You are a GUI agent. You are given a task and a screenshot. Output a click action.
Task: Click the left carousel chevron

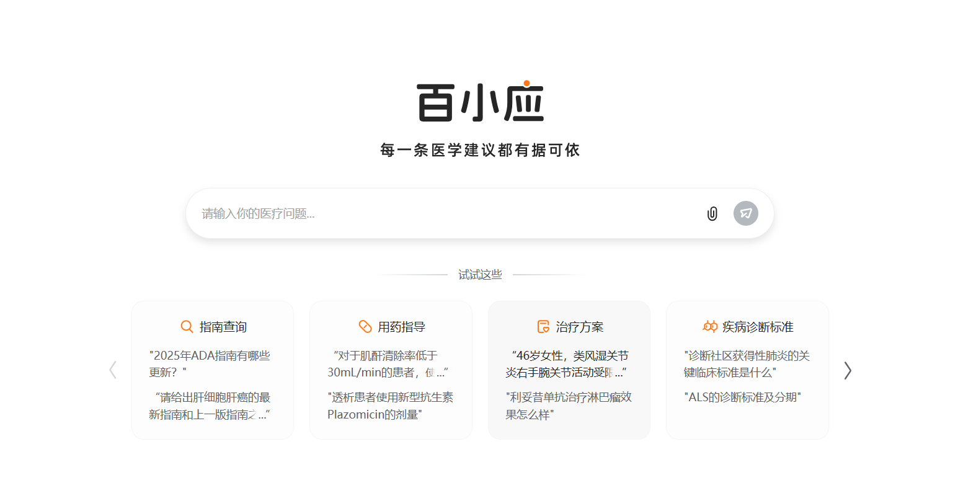(x=112, y=370)
